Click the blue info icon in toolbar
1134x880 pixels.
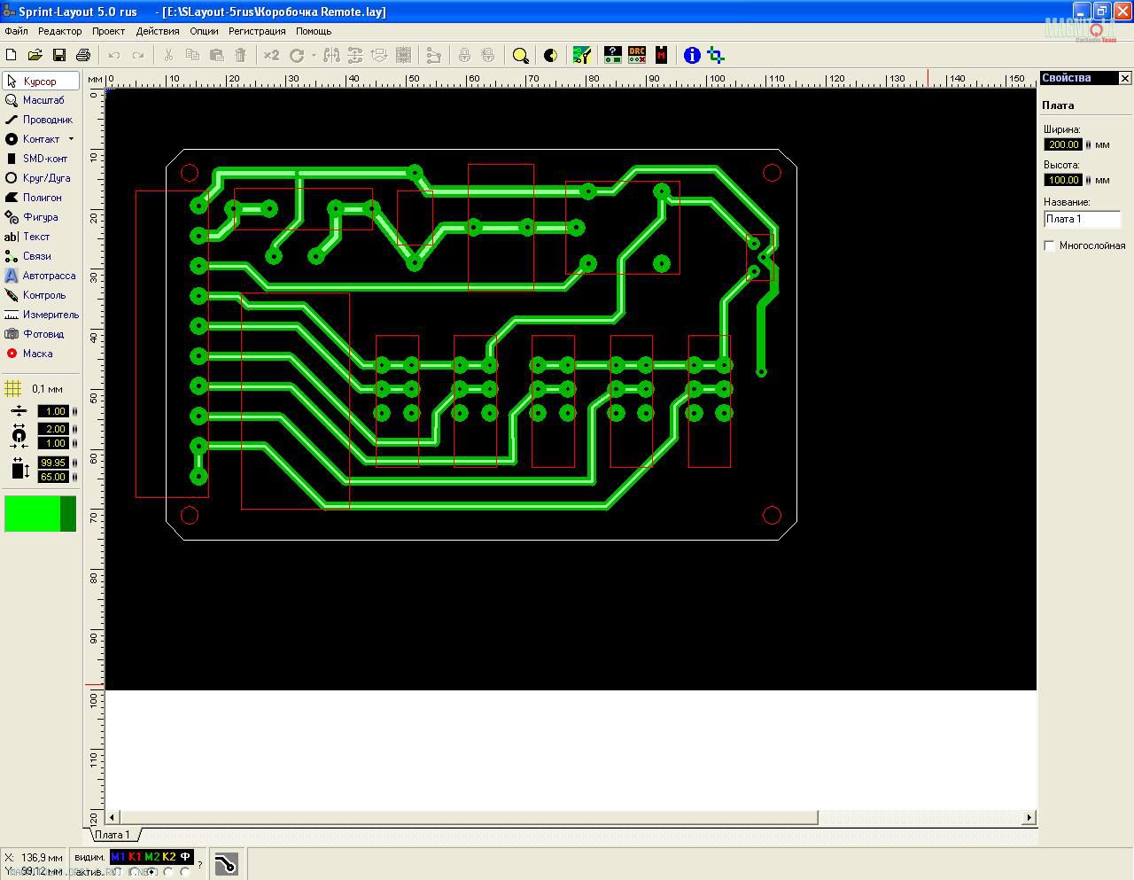click(x=692, y=55)
